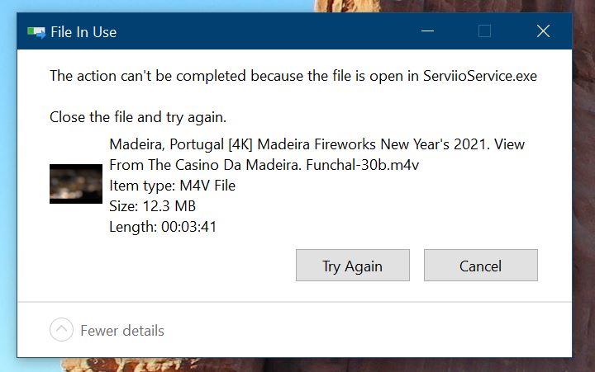Minimize the File In Use dialog
Screen dimensions: 595x372
pyautogui.click(x=427, y=31)
